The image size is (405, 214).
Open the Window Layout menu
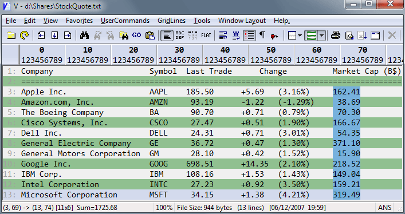[x=242, y=21]
